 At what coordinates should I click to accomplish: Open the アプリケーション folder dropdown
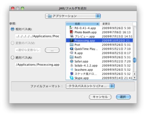tap(73, 16)
